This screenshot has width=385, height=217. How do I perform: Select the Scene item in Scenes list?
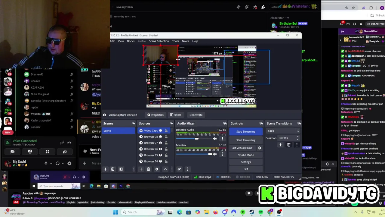[119, 131]
